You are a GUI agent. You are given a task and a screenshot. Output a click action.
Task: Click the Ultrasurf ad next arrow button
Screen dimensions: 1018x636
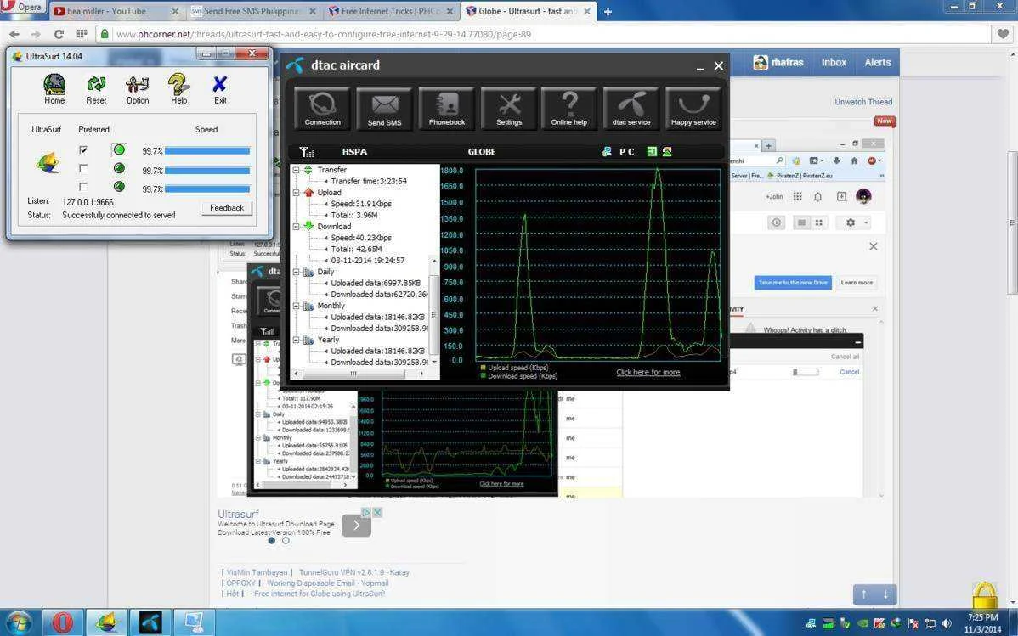(x=356, y=525)
